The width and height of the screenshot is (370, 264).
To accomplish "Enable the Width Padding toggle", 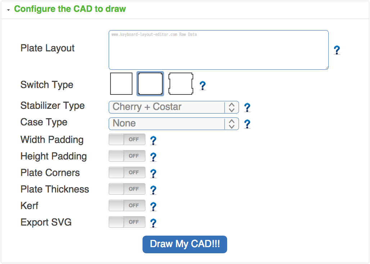I will [x=127, y=139].
